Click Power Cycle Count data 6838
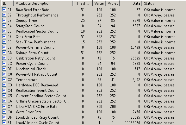This screenshot has width=186, height=125. 136,64
